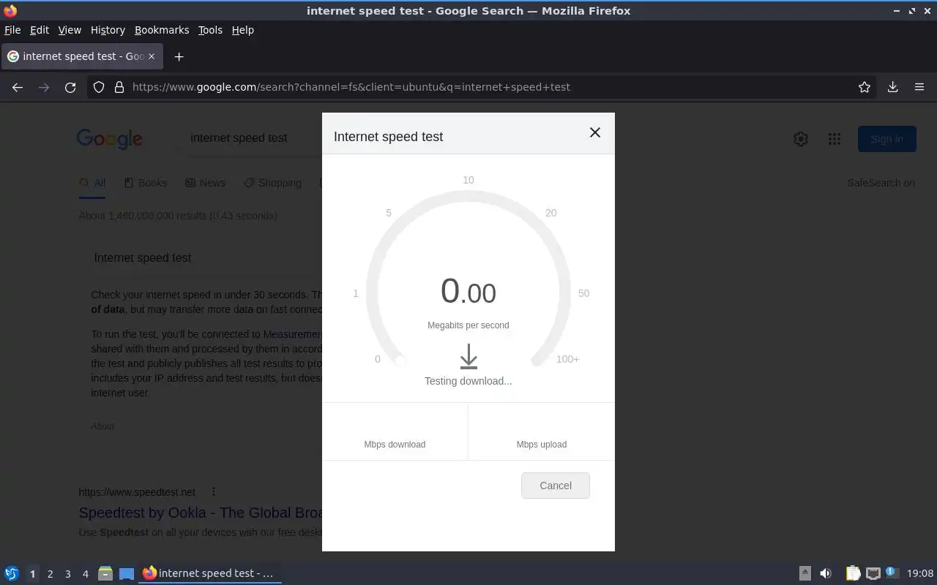Open options menu beside speedtest.net URL
Image resolution: width=937 pixels, height=585 pixels.
[x=213, y=492]
